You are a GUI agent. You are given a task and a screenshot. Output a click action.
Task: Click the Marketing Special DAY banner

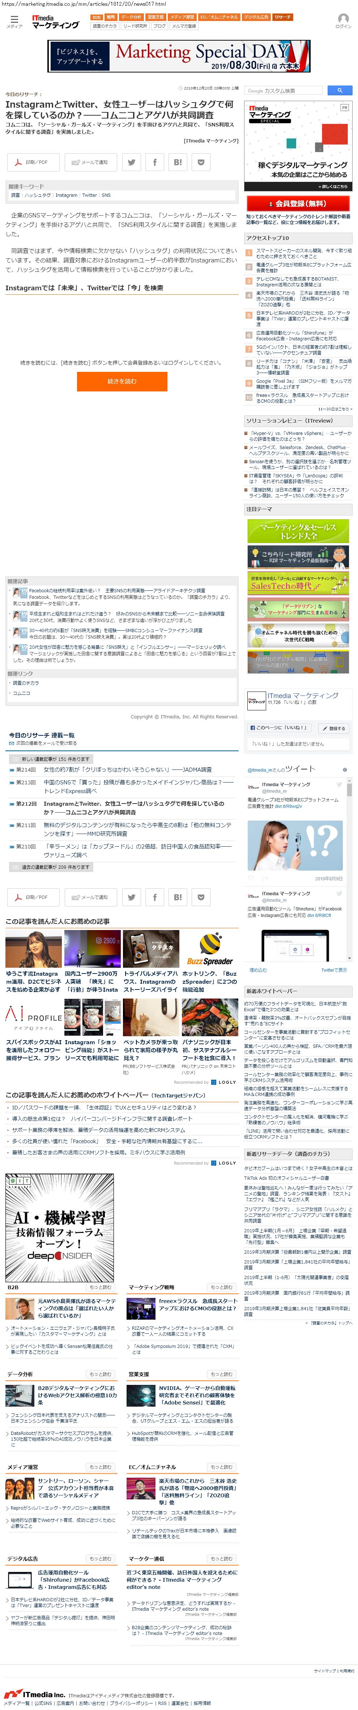pos(179,56)
